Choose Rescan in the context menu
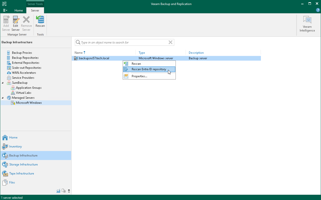Viewport: 321px width, 200px height. coord(149,64)
